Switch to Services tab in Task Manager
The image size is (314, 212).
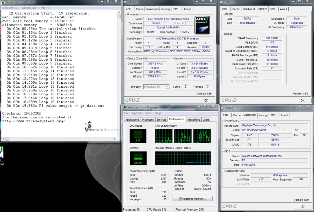click(161, 120)
